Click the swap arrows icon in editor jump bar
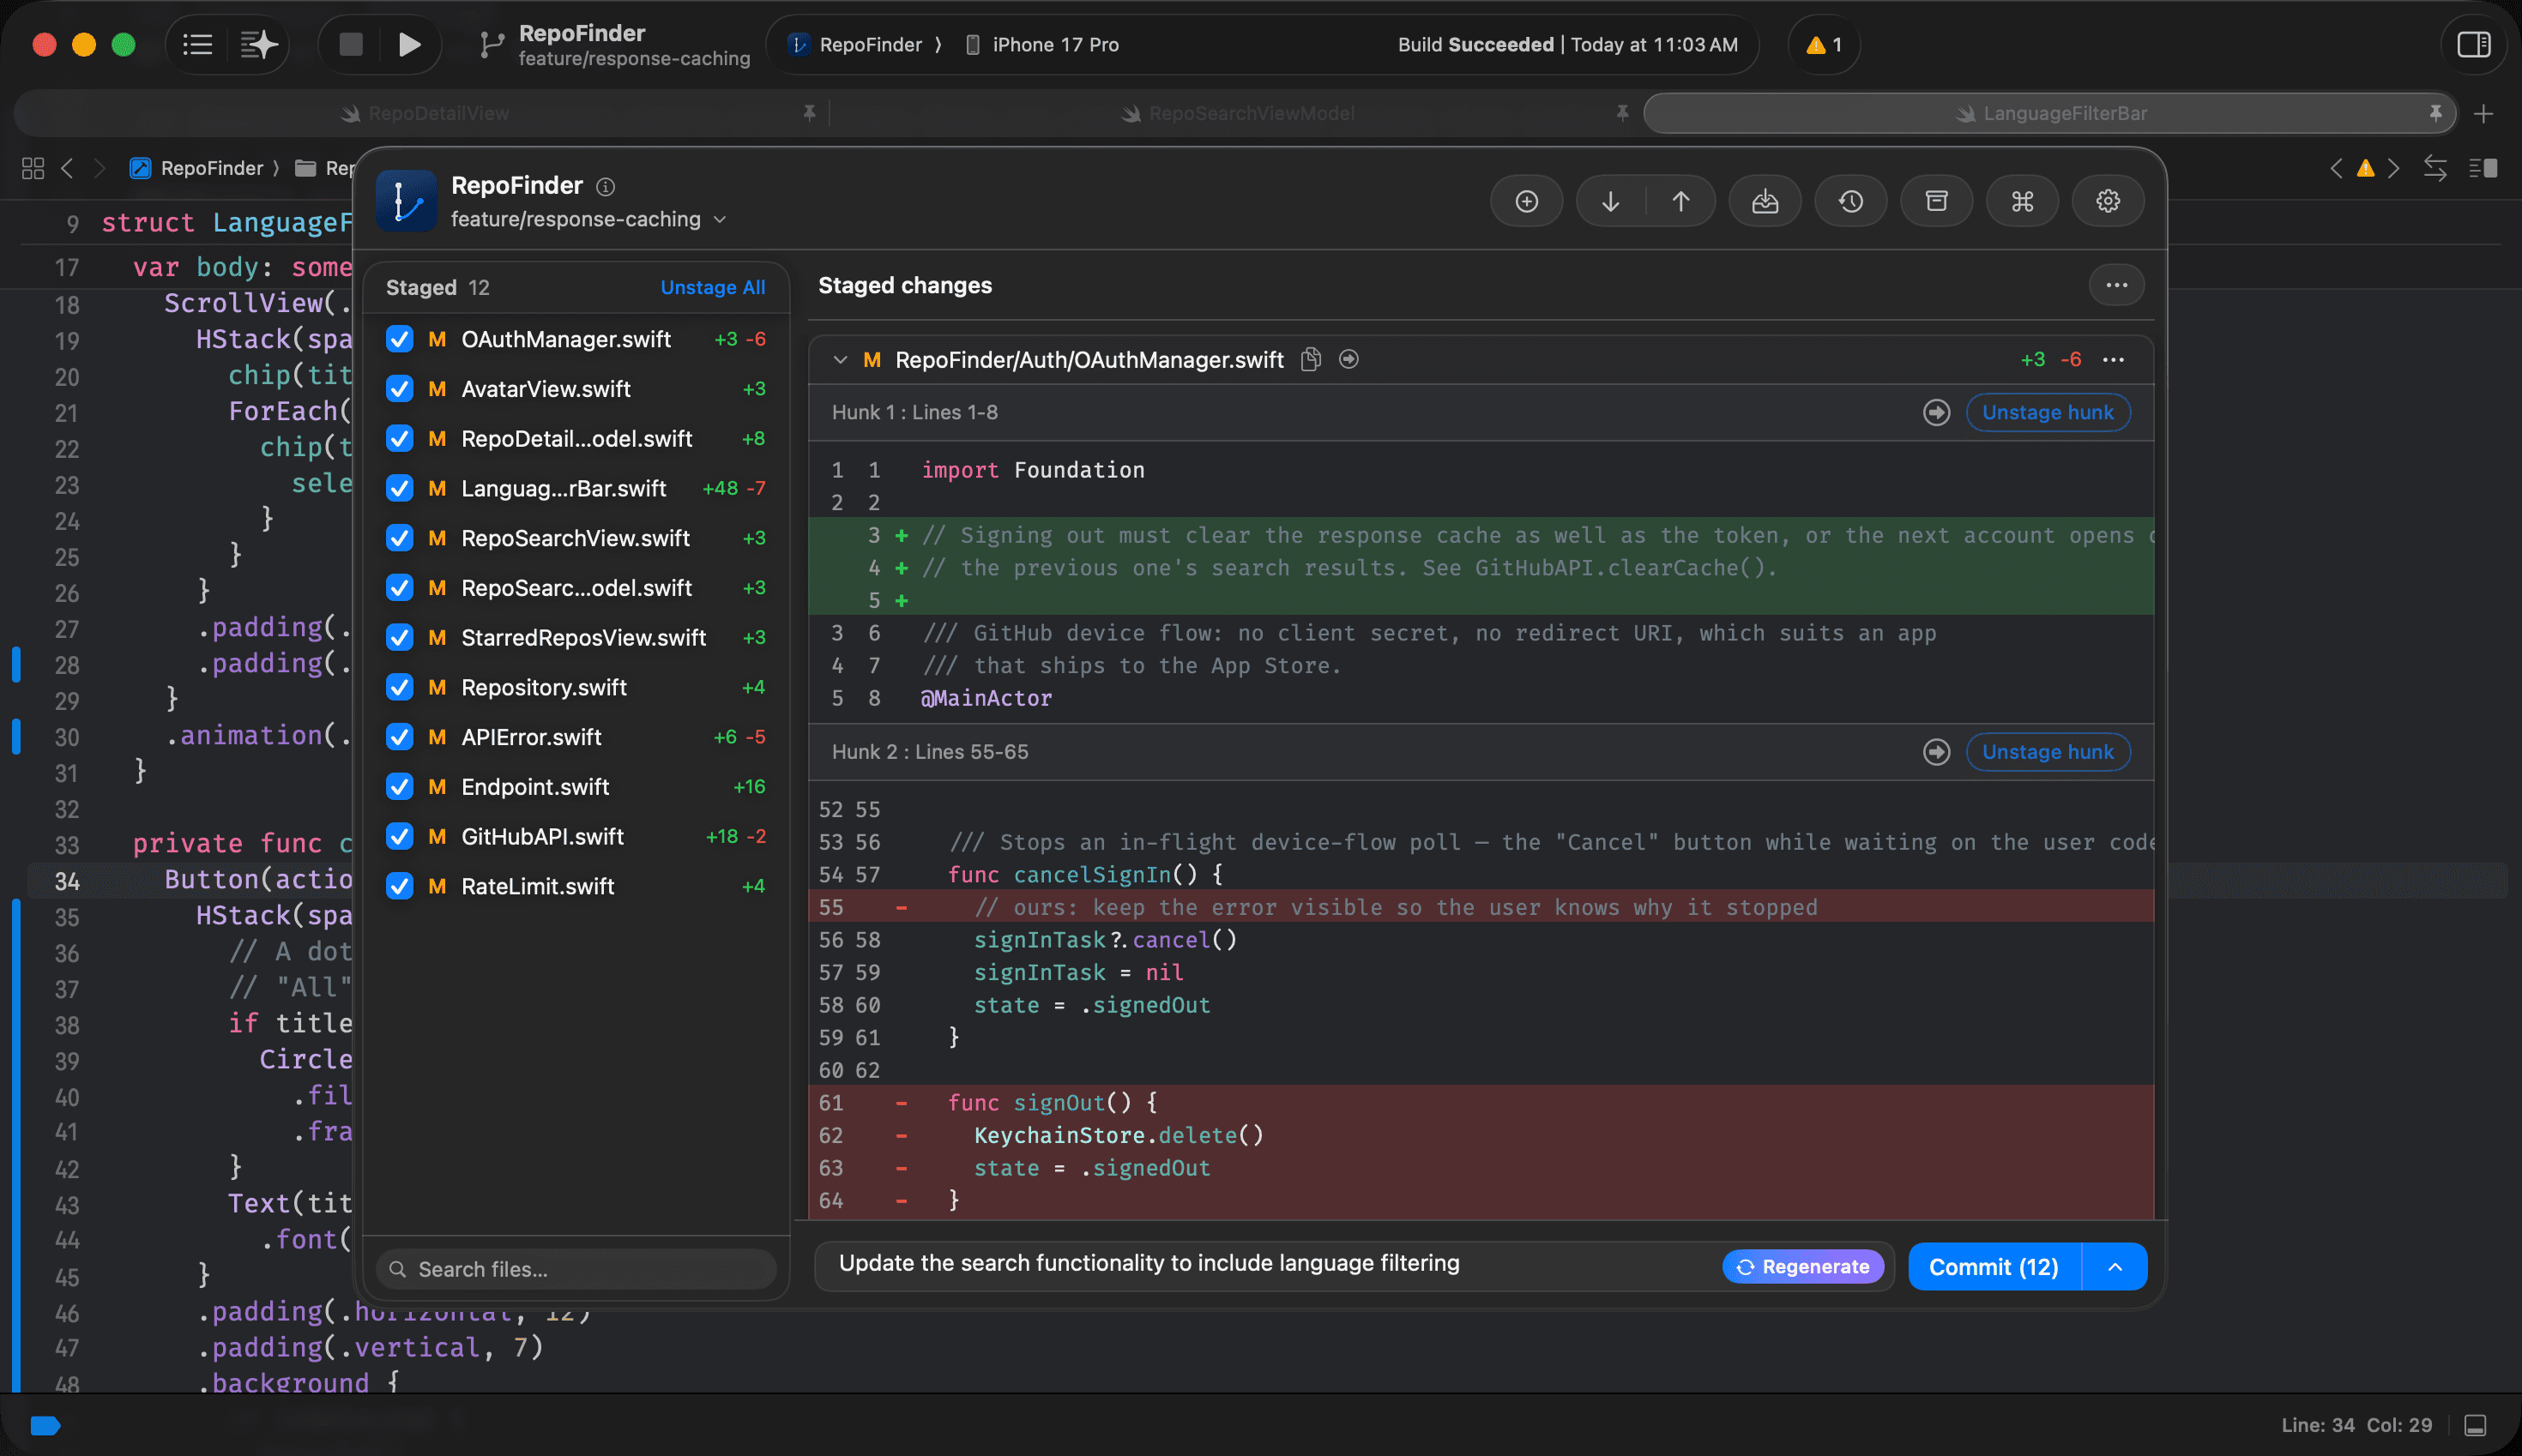The image size is (2522, 1456). pyautogui.click(x=2435, y=168)
